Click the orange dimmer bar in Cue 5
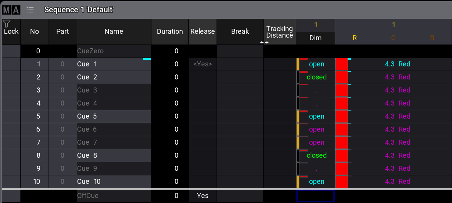 tap(297, 117)
